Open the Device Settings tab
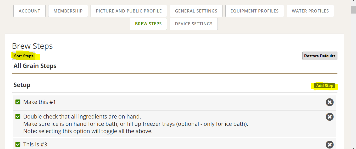The image size is (356, 149). pos(194,24)
